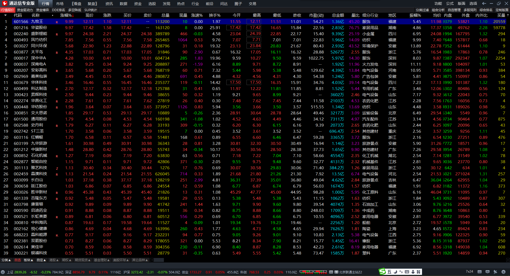This screenshot has height=276, width=510.
Task: Expand the 自定 custom tab menu
Action: [x=41, y=260]
